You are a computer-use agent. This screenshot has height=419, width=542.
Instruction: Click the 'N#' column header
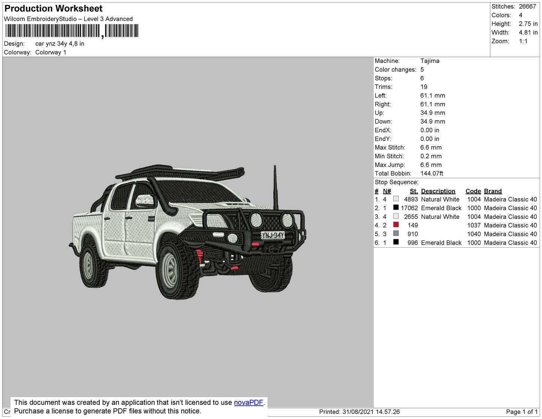387,191
